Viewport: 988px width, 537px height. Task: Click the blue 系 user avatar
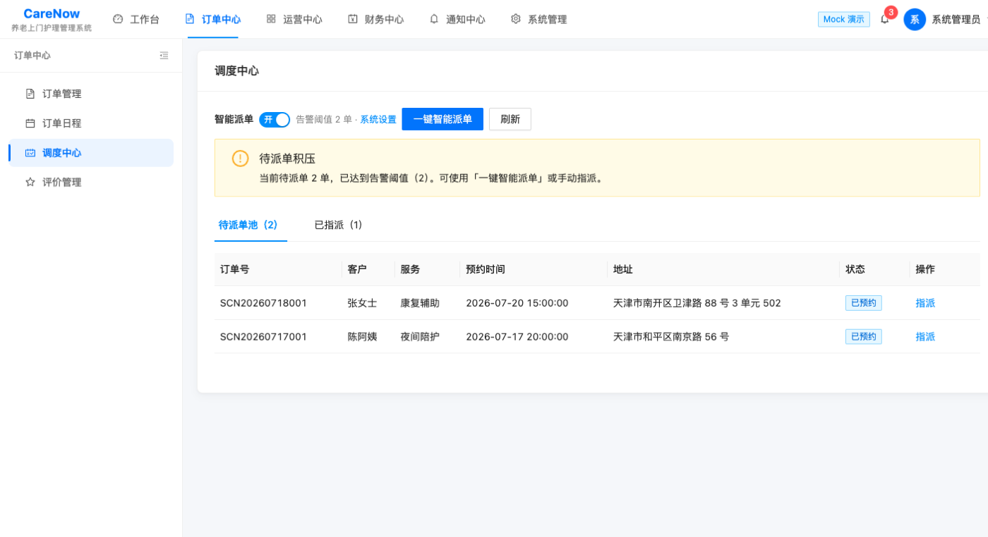915,19
